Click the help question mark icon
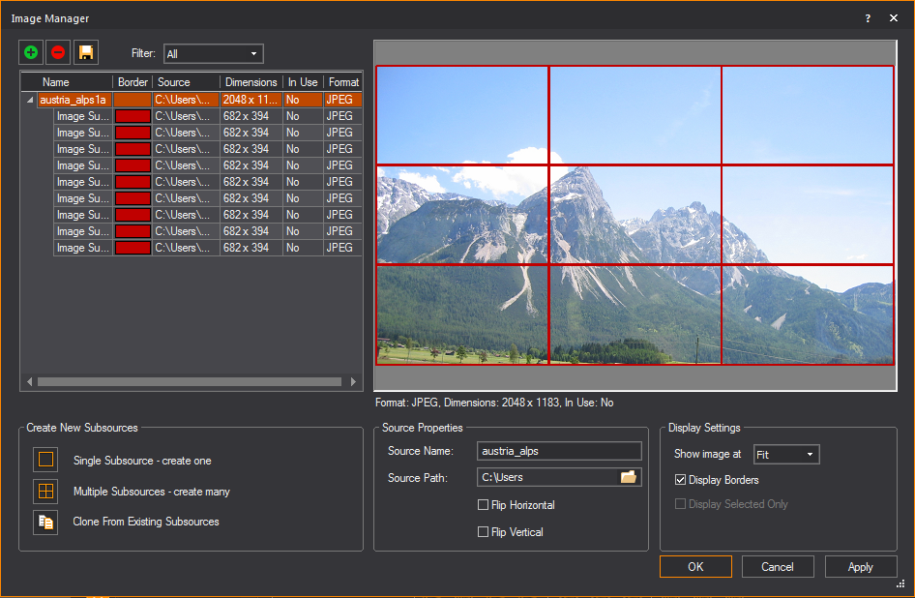 tap(868, 18)
